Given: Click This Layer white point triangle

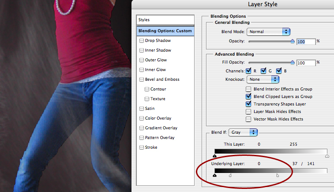Looking at the screenshot, I should (x=327, y=156).
